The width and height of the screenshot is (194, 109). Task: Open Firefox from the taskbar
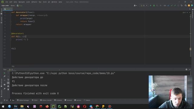coord(47,106)
